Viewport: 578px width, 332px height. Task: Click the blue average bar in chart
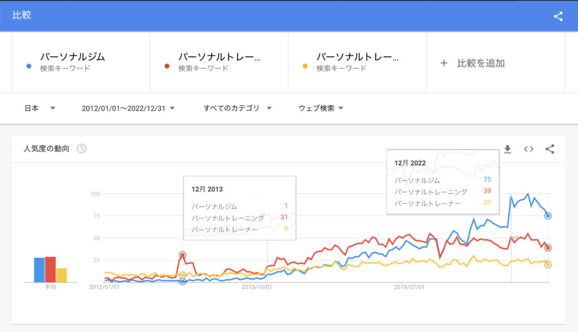point(39,269)
